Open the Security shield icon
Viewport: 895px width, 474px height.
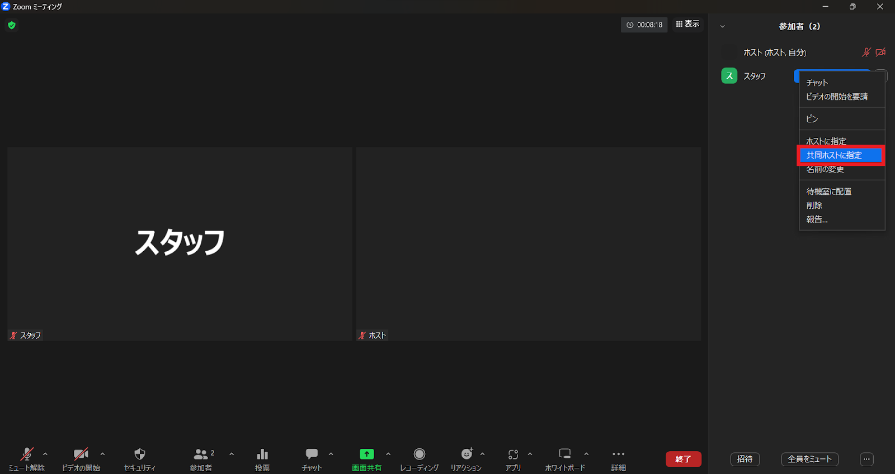[139, 454]
